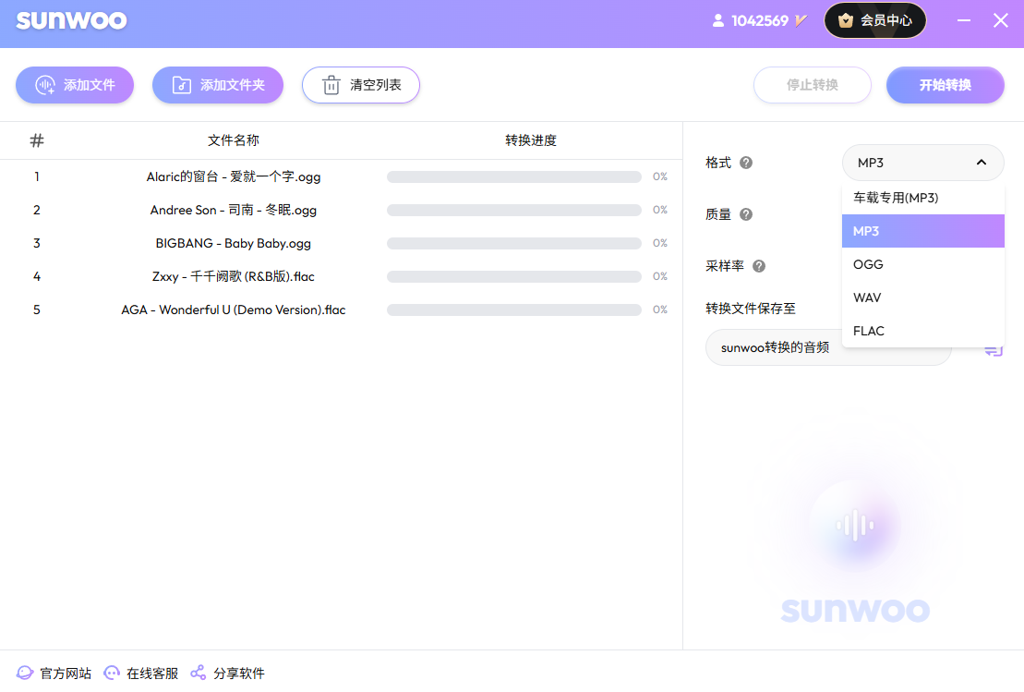The image size is (1024, 692).
Task: Click the user account icon beside 1042569
Action: (717, 21)
